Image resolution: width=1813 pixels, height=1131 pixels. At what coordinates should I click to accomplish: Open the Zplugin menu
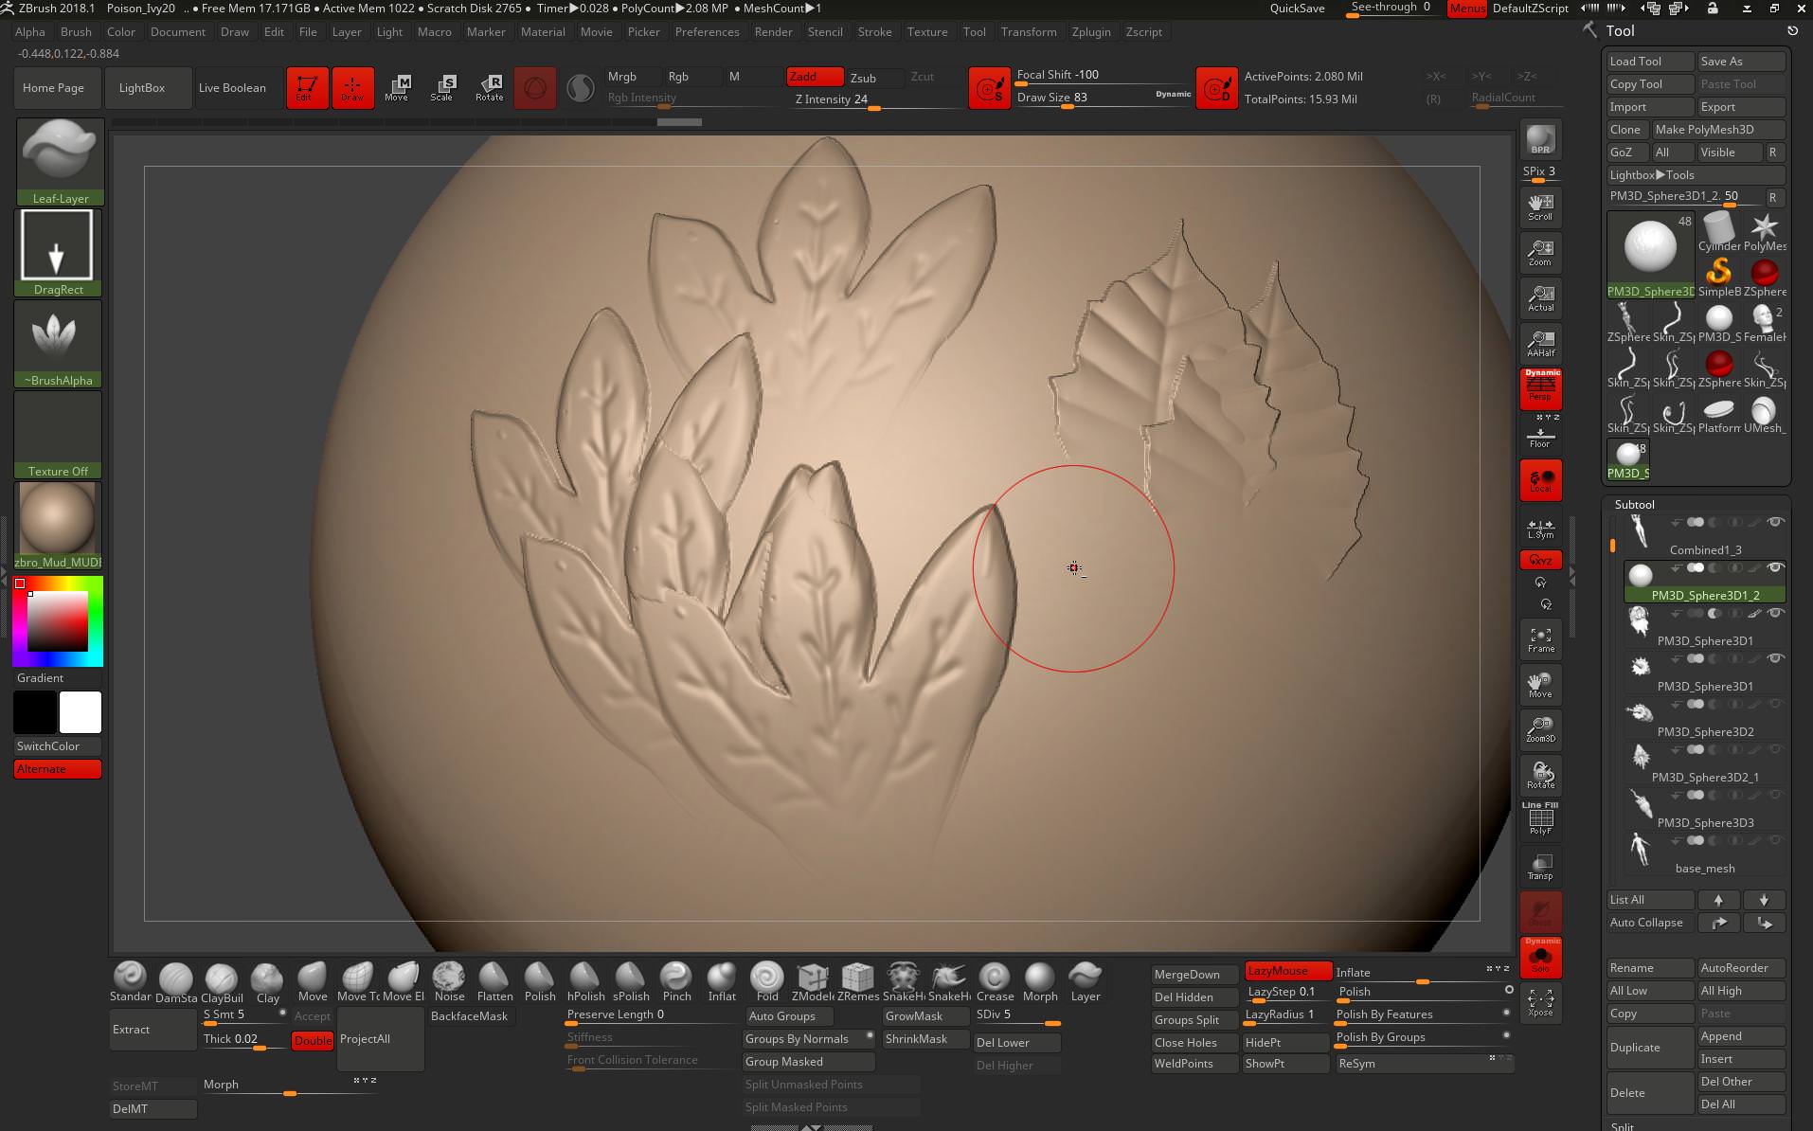tap(1091, 31)
